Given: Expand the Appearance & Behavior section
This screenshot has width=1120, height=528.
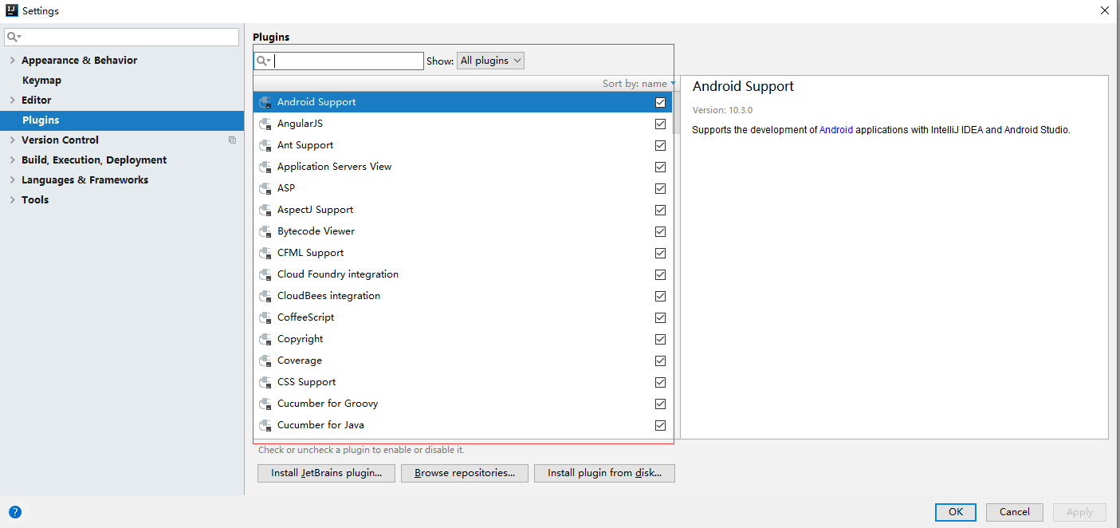Looking at the screenshot, I should pyautogui.click(x=14, y=60).
